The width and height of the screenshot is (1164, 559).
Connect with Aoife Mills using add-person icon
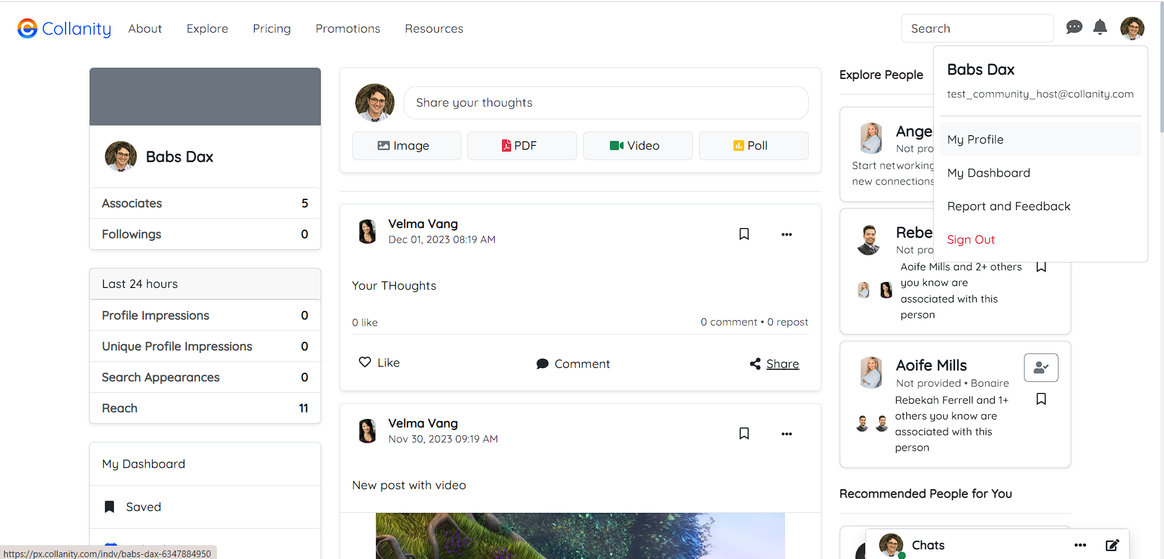tap(1041, 367)
